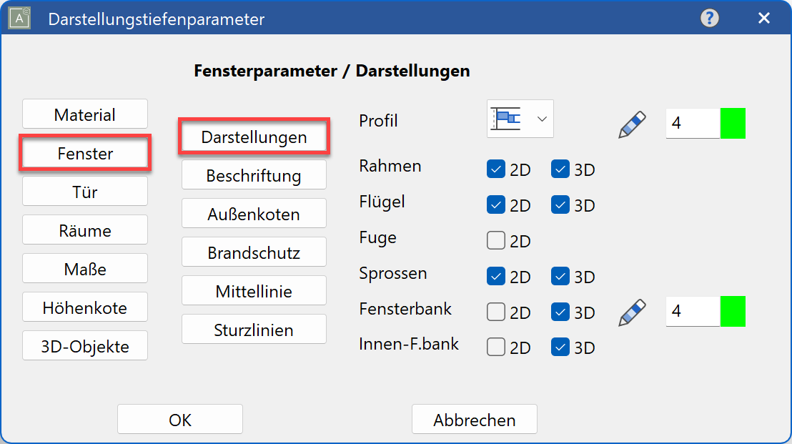792x444 pixels.
Task: Cancel the dialog via Abbrechen
Action: pos(474,419)
